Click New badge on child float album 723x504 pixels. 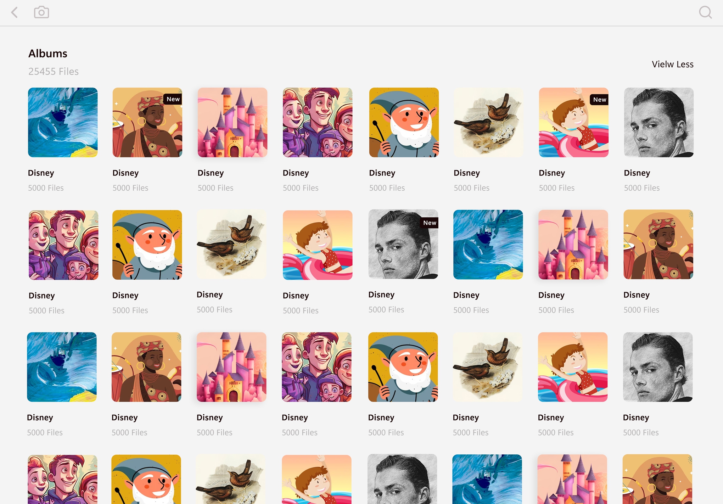point(599,100)
